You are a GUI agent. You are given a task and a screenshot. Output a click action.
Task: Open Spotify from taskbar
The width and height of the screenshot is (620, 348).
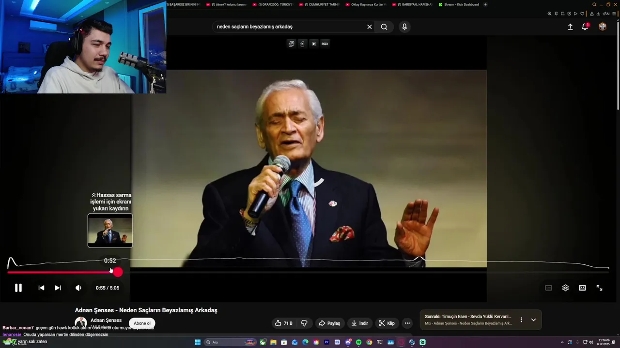pyautogui.click(x=358, y=342)
